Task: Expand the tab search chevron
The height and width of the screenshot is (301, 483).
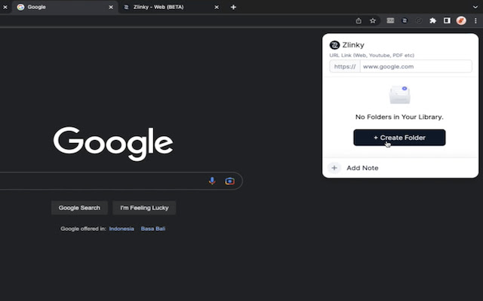Action: tap(475, 7)
